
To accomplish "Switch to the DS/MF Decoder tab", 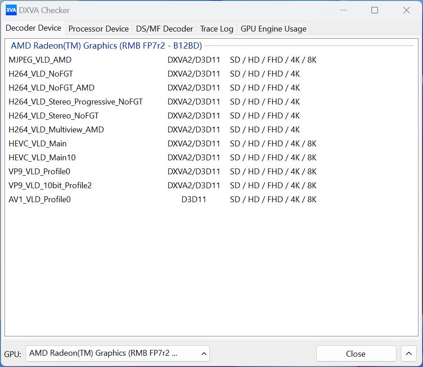I will pyautogui.click(x=165, y=29).
